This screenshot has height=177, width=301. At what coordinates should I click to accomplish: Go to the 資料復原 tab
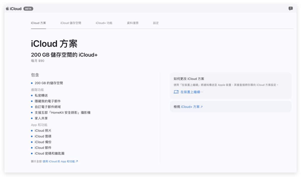tap(133, 23)
